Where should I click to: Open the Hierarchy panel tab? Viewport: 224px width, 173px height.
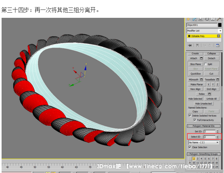201,19
